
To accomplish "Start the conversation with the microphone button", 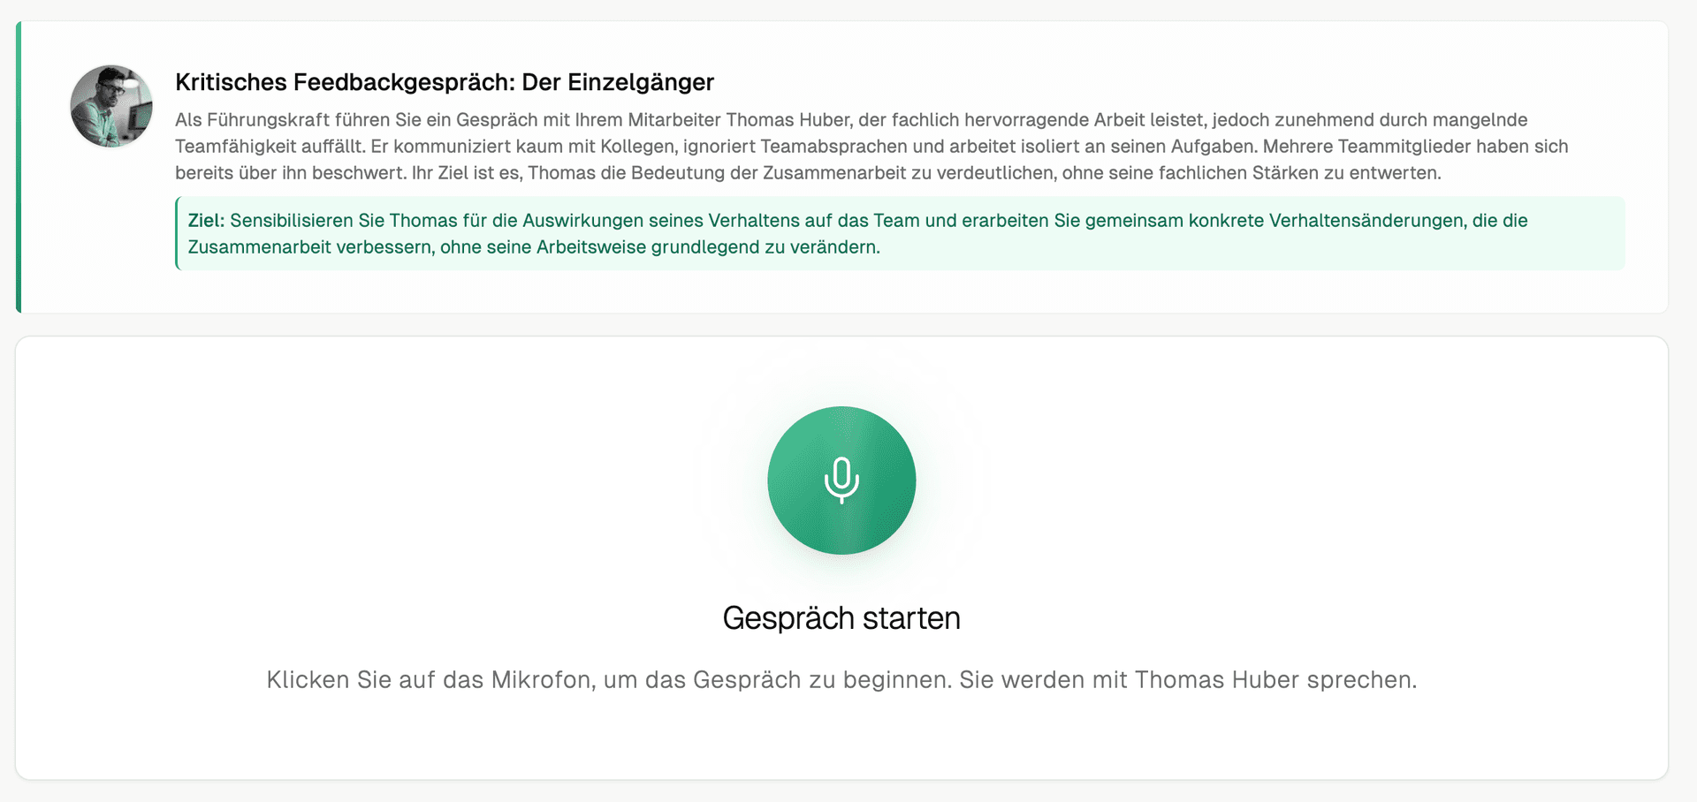I will click(x=841, y=480).
